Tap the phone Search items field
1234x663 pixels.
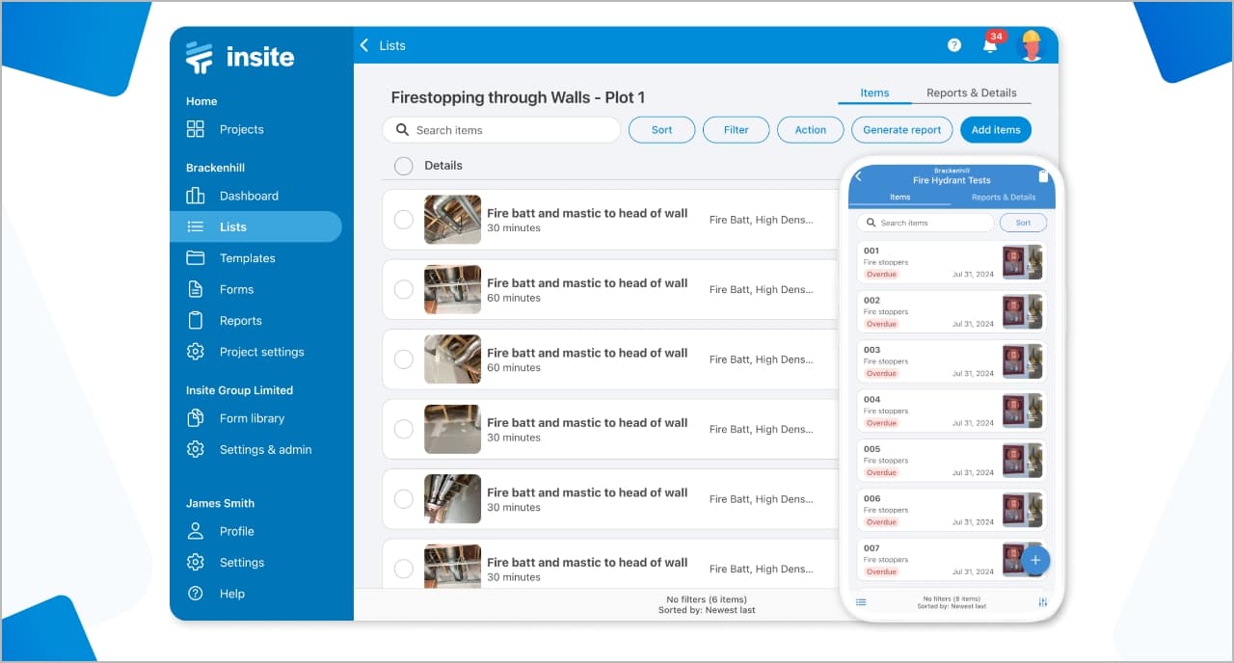pyautogui.click(x=925, y=223)
